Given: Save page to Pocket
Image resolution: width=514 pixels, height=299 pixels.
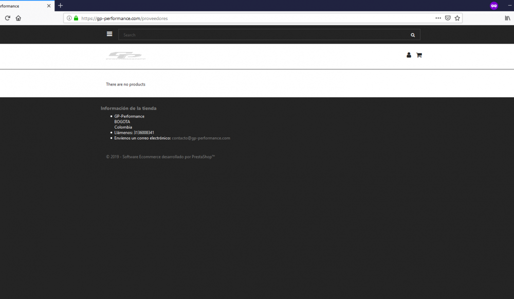Looking at the screenshot, I should (448, 18).
